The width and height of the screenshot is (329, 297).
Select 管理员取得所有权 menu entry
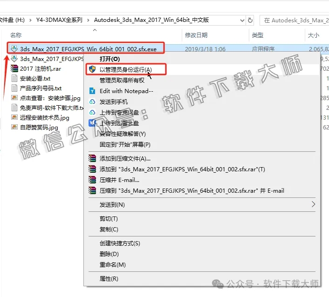[x=122, y=80]
